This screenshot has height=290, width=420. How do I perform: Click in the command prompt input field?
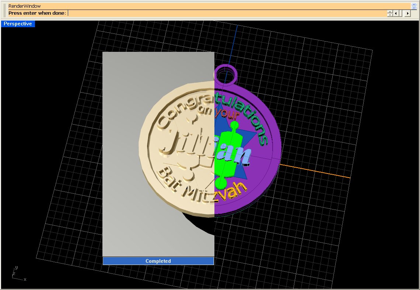pos(221,13)
